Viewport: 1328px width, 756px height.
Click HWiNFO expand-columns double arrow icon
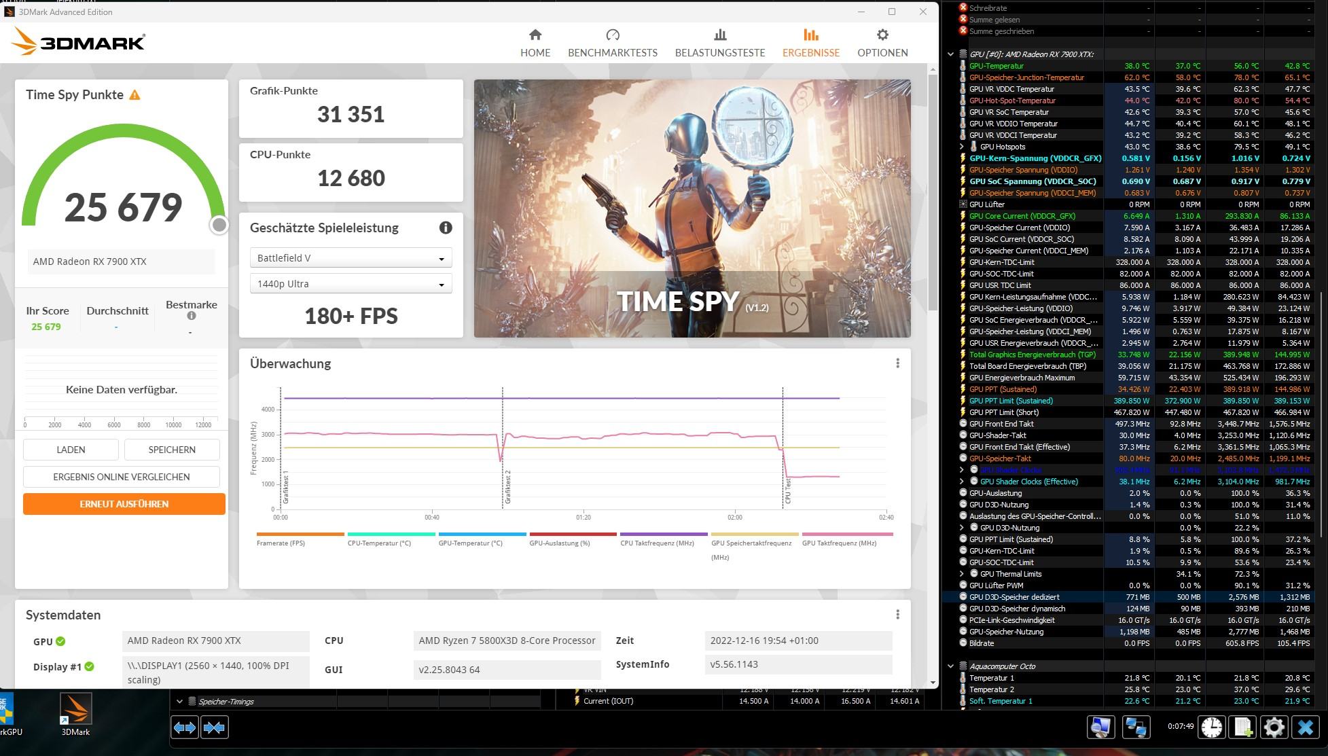pyautogui.click(x=184, y=727)
